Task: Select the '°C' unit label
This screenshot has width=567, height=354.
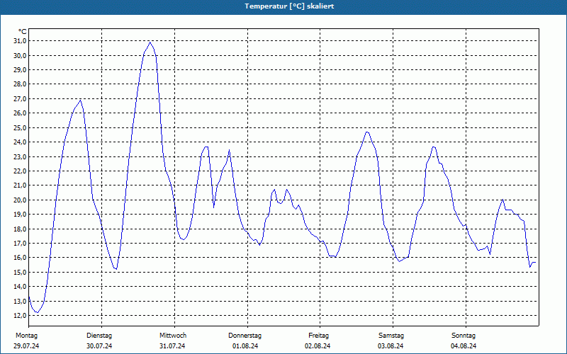Action: 23,32
